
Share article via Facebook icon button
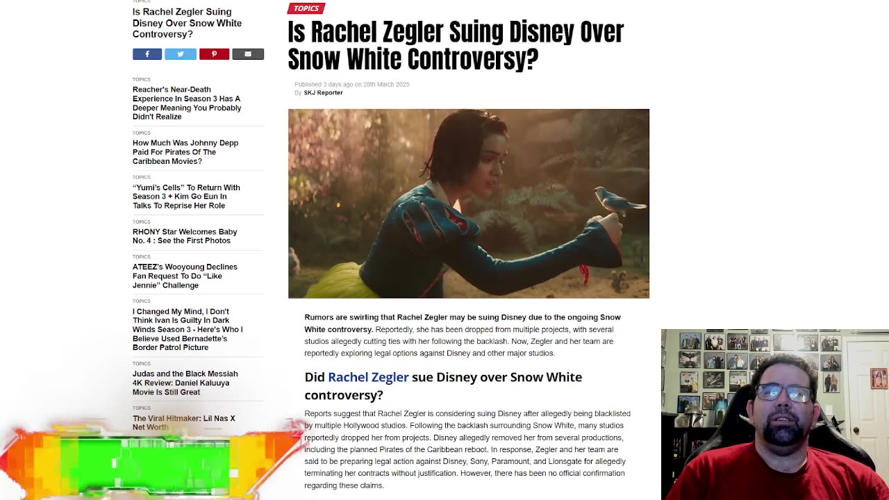pos(147,54)
